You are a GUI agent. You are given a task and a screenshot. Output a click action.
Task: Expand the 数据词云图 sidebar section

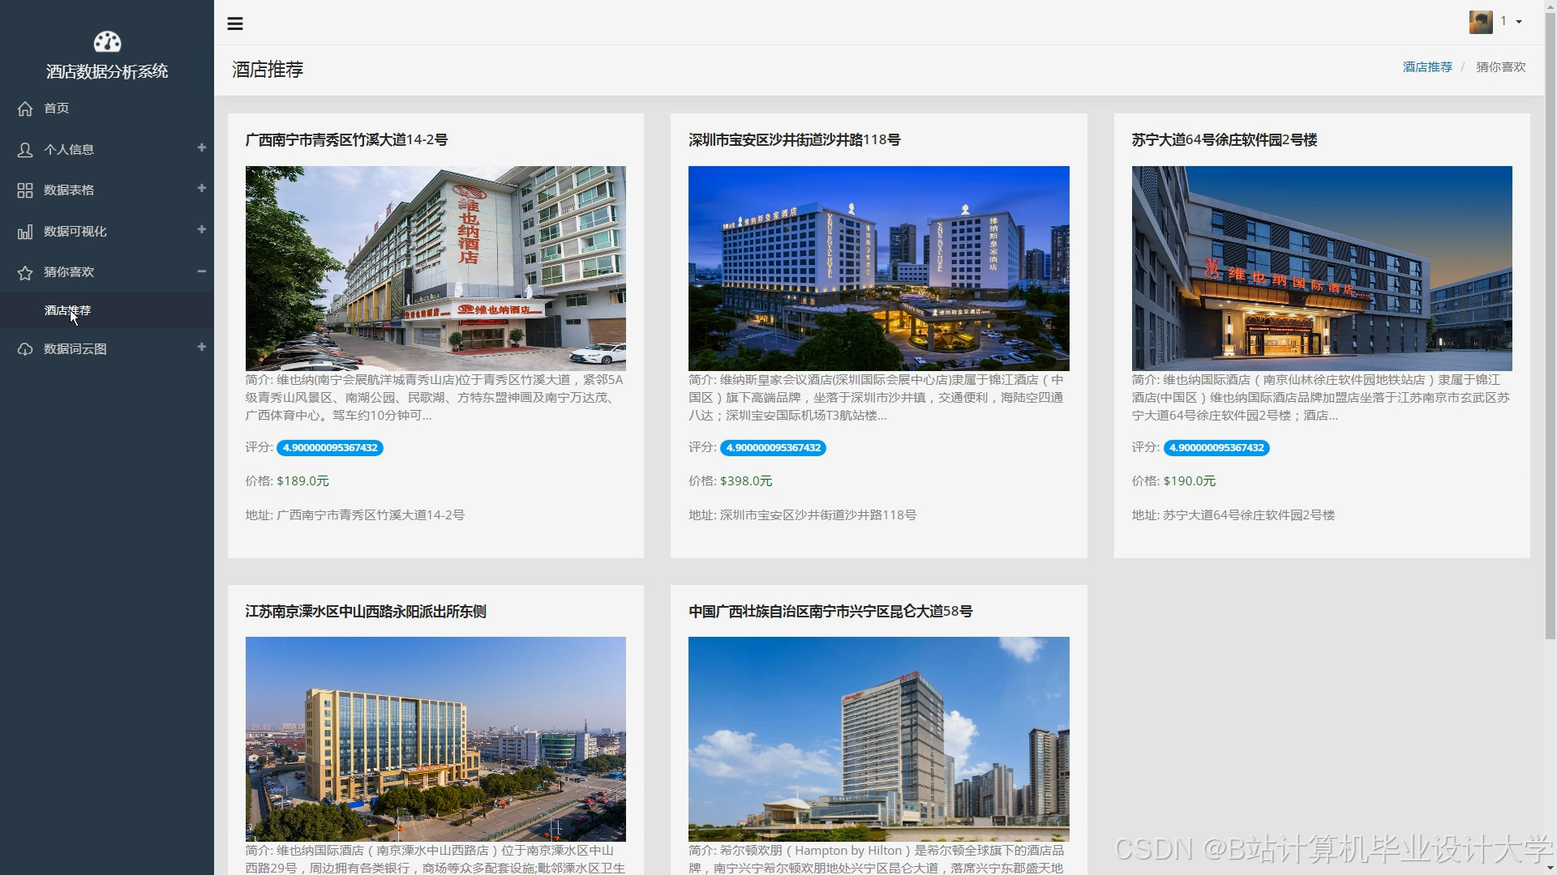point(201,348)
